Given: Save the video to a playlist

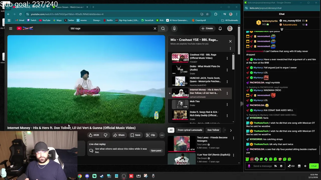Looking at the screenshot, I should coord(135,135).
